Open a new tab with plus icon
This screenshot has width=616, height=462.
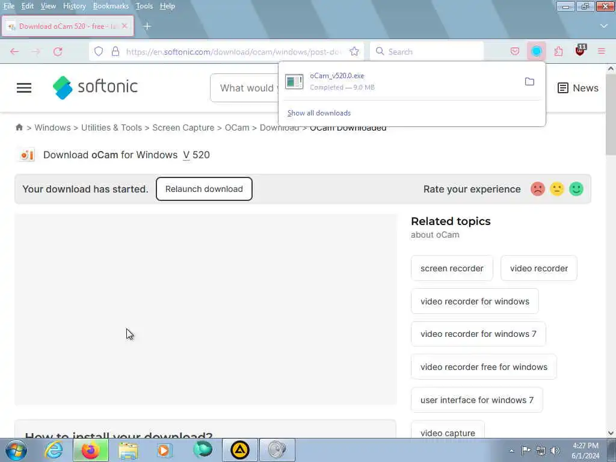(147, 26)
